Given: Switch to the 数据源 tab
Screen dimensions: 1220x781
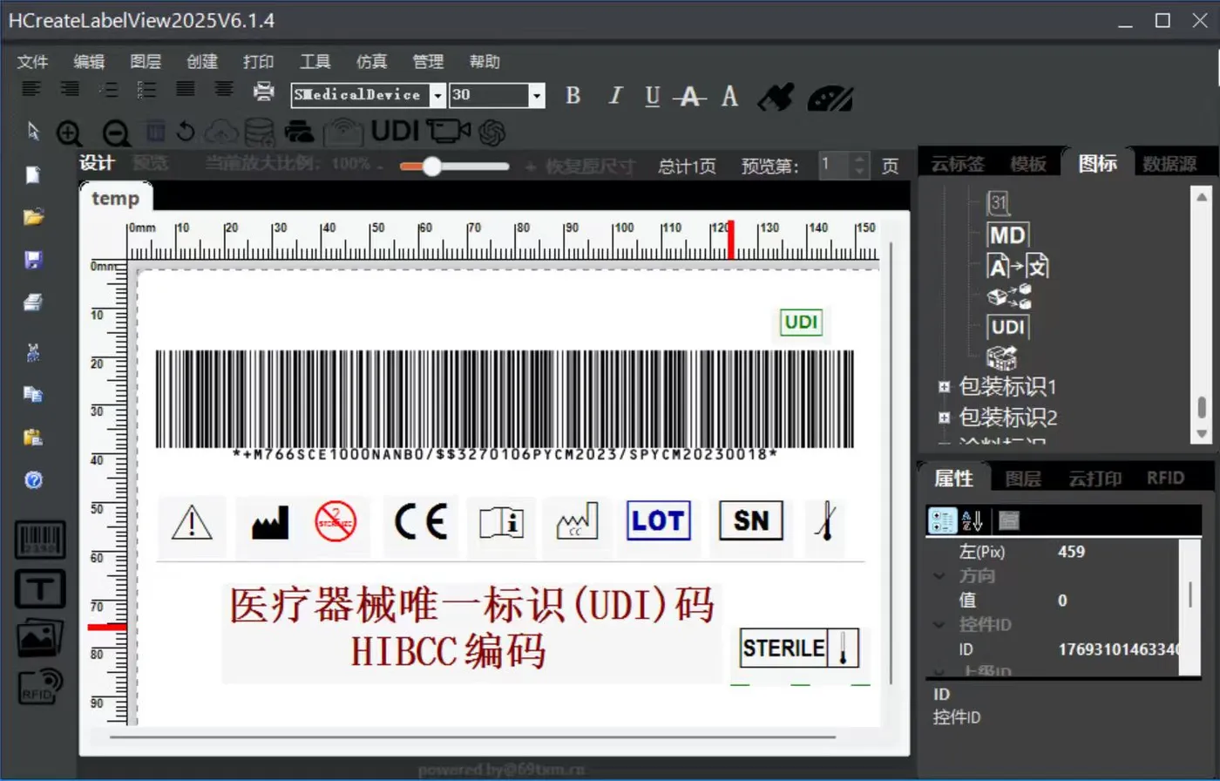Looking at the screenshot, I should coord(1169,164).
